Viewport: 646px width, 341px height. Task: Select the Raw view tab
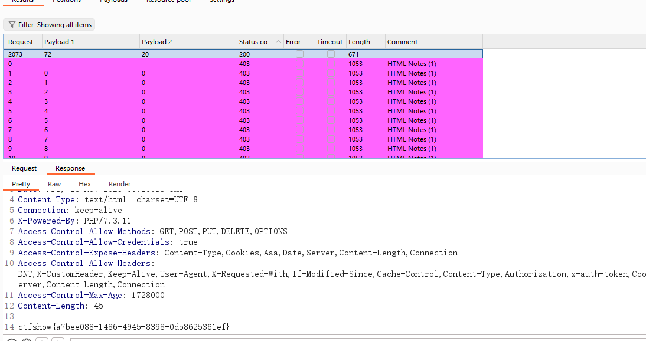[54, 184]
